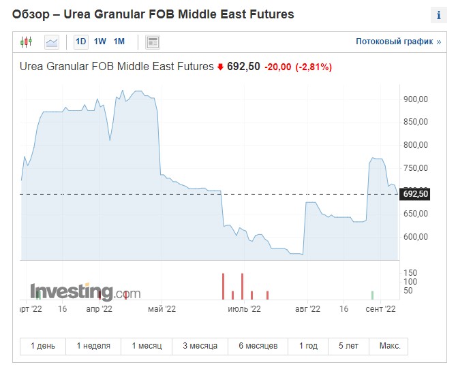Open the info icon beside the title

point(438,15)
